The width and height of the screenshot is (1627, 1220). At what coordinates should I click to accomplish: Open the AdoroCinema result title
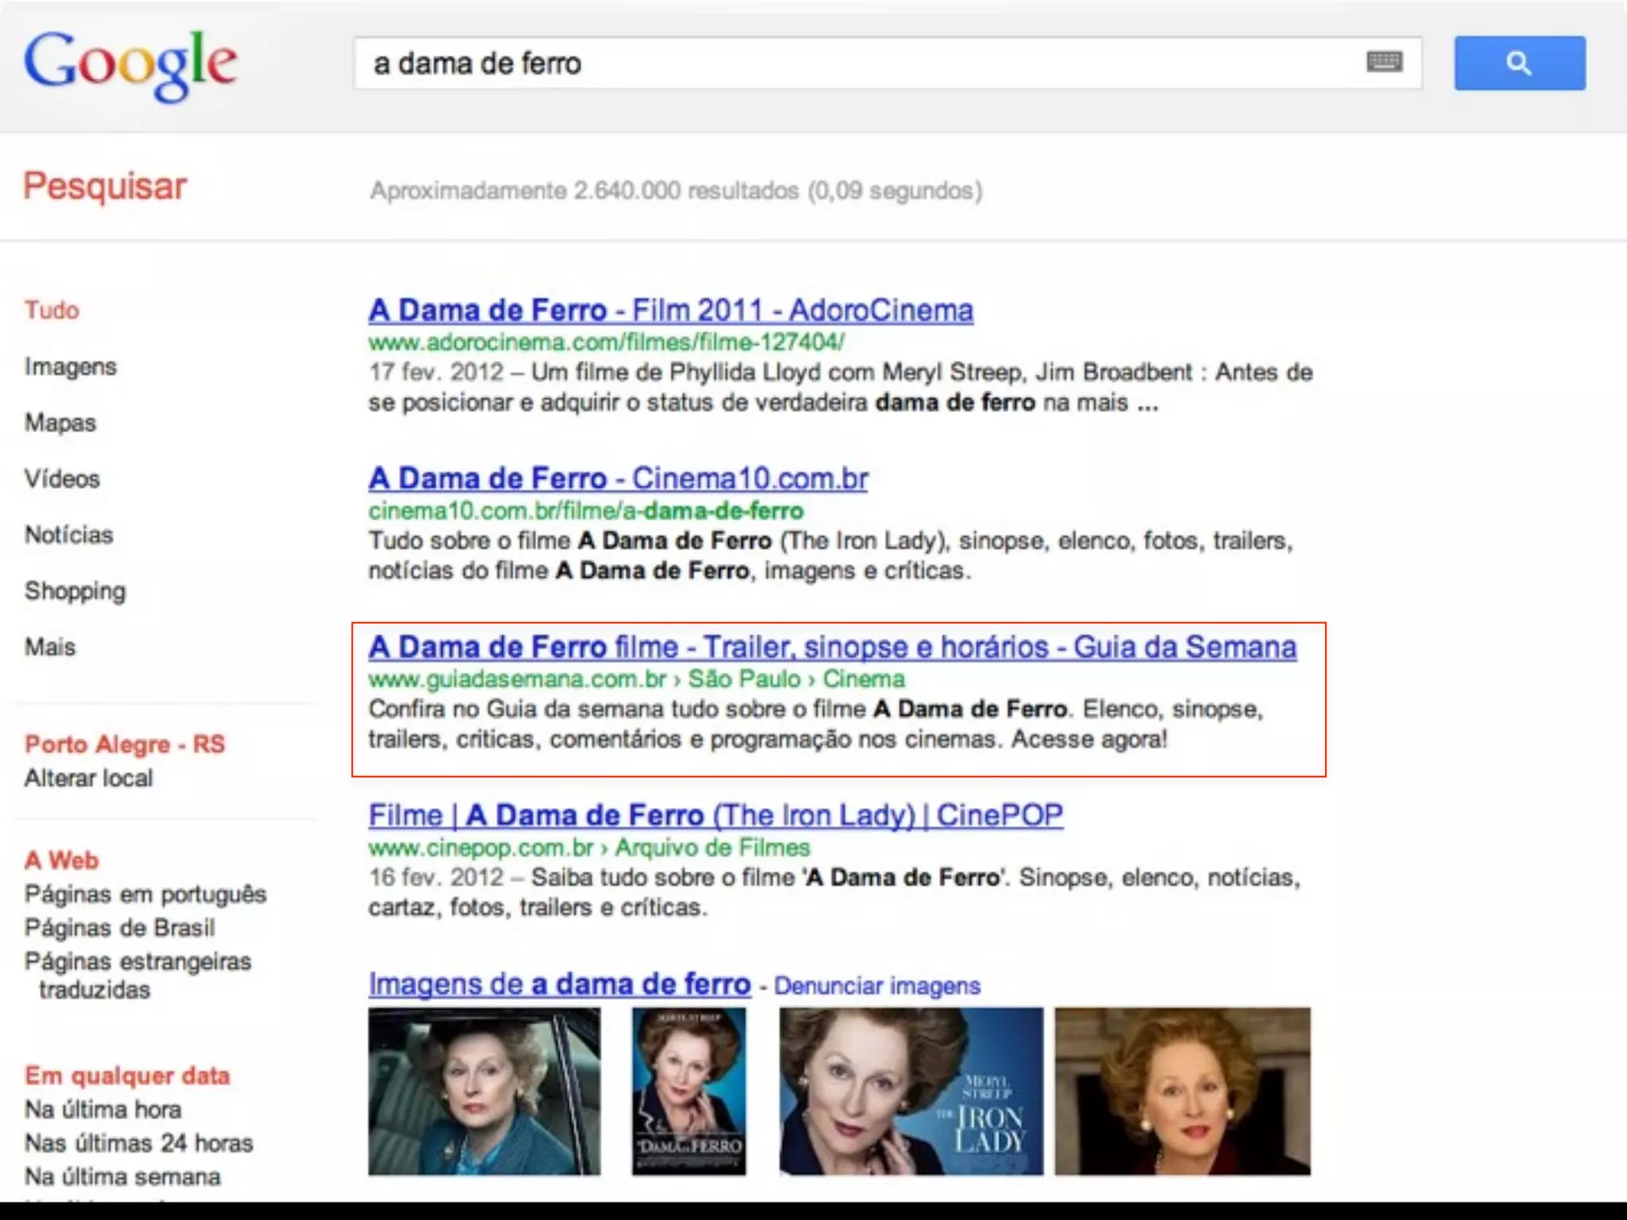(x=671, y=311)
